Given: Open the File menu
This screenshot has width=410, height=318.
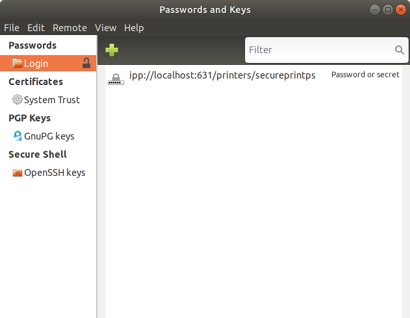Looking at the screenshot, I should coord(12,28).
